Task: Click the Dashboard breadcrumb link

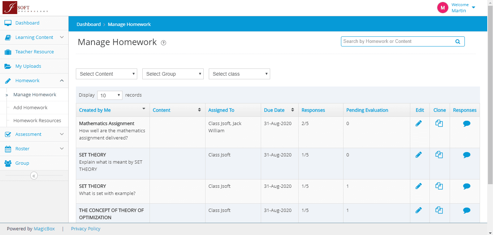Action: pos(88,25)
